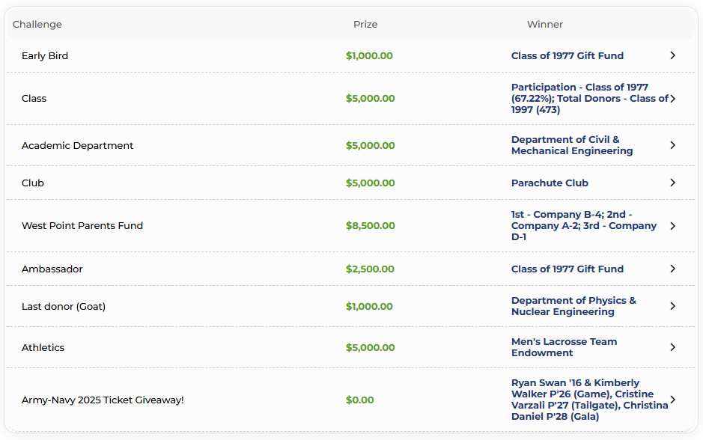Select the Challenge column header
The height and width of the screenshot is (440, 703).
pos(37,24)
